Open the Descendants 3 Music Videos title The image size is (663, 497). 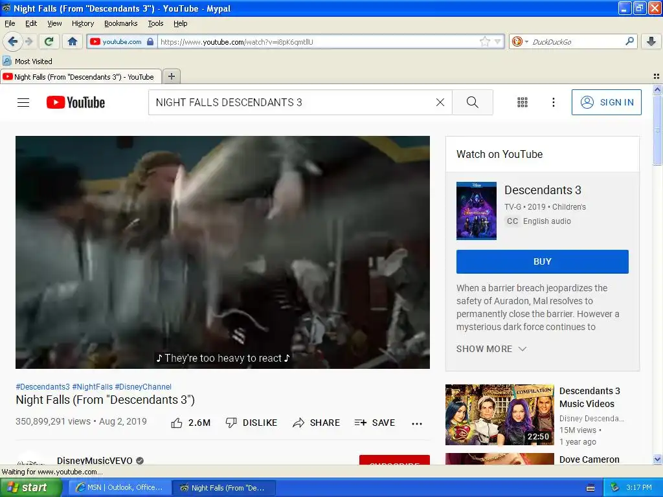point(590,397)
